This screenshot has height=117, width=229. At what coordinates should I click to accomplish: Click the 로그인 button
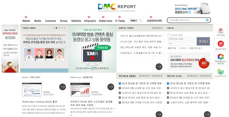click(x=203, y=41)
